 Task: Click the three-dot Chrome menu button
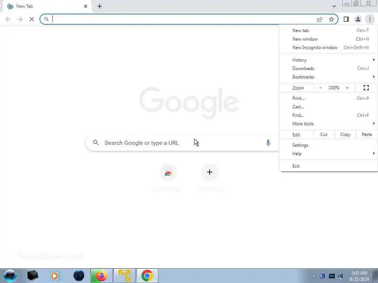(x=370, y=19)
